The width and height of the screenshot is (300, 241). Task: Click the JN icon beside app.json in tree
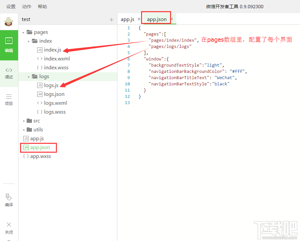[26, 147]
